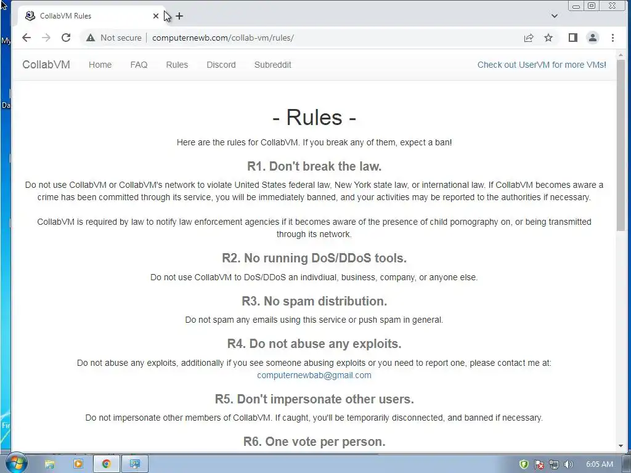Click the address bar URL
The height and width of the screenshot is (473, 631).
[x=223, y=38]
